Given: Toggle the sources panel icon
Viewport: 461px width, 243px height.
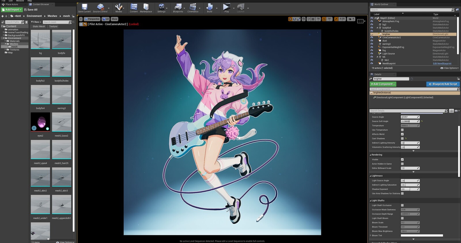Looking at the screenshot, I should (3, 22).
